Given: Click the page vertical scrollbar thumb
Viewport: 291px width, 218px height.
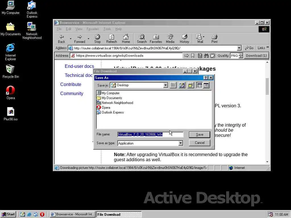Looking at the screenshot, I should click(267, 86).
